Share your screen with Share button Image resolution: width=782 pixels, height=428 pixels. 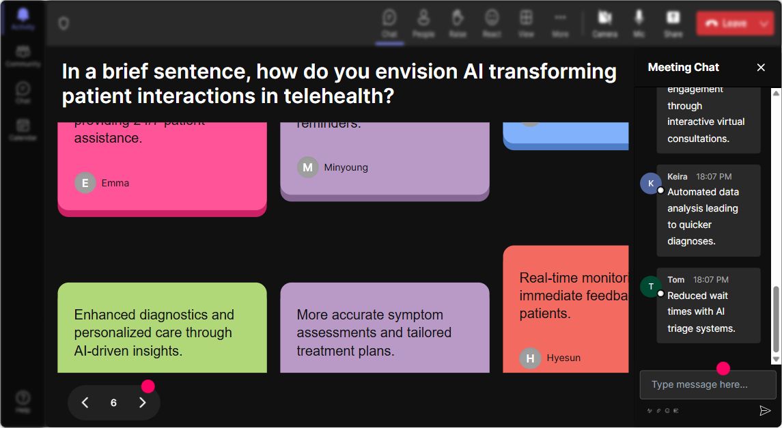(x=673, y=23)
